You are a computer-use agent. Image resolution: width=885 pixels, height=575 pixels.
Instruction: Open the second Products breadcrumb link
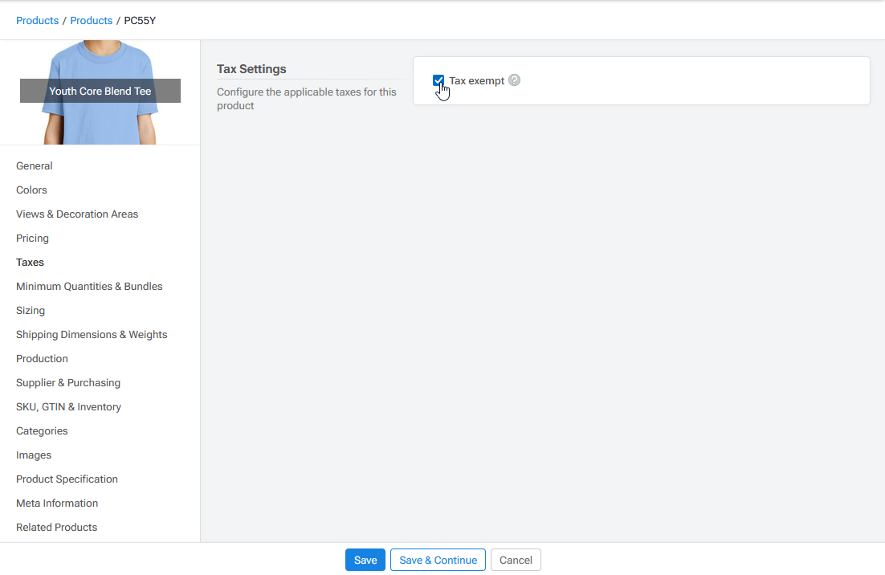[92, 20]
